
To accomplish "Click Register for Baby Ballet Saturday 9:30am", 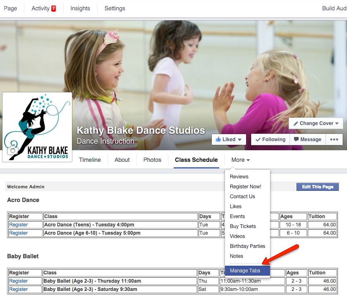I will [x=18, y=289].
